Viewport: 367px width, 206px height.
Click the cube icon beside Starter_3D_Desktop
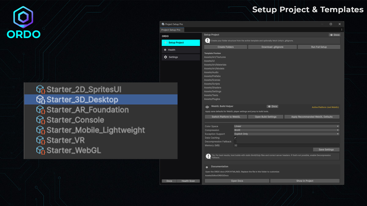pyautogui.click(x=41, y=99)
